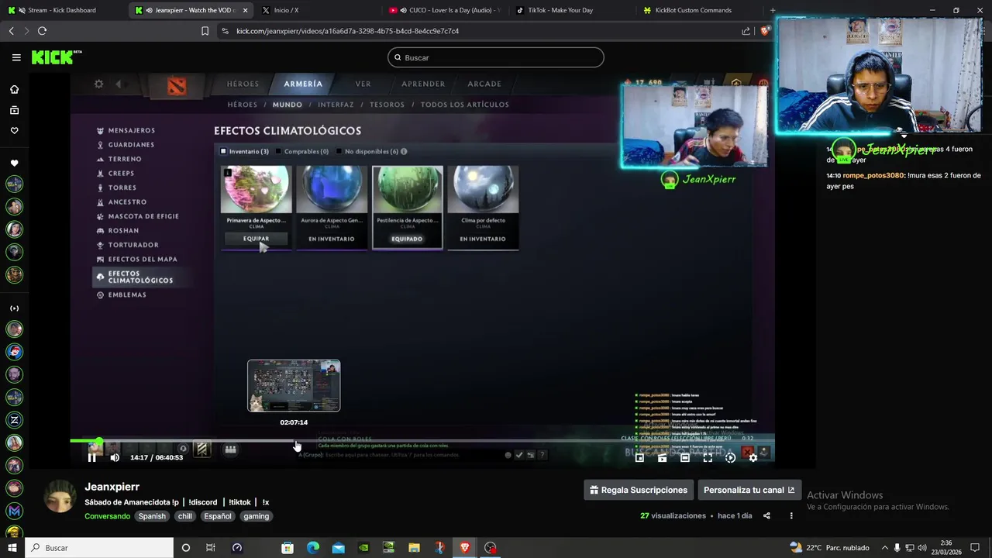Click the seek preview thumbnail at 02:07:14
Viewport: 992px width, 558px height.
(294, 386)
